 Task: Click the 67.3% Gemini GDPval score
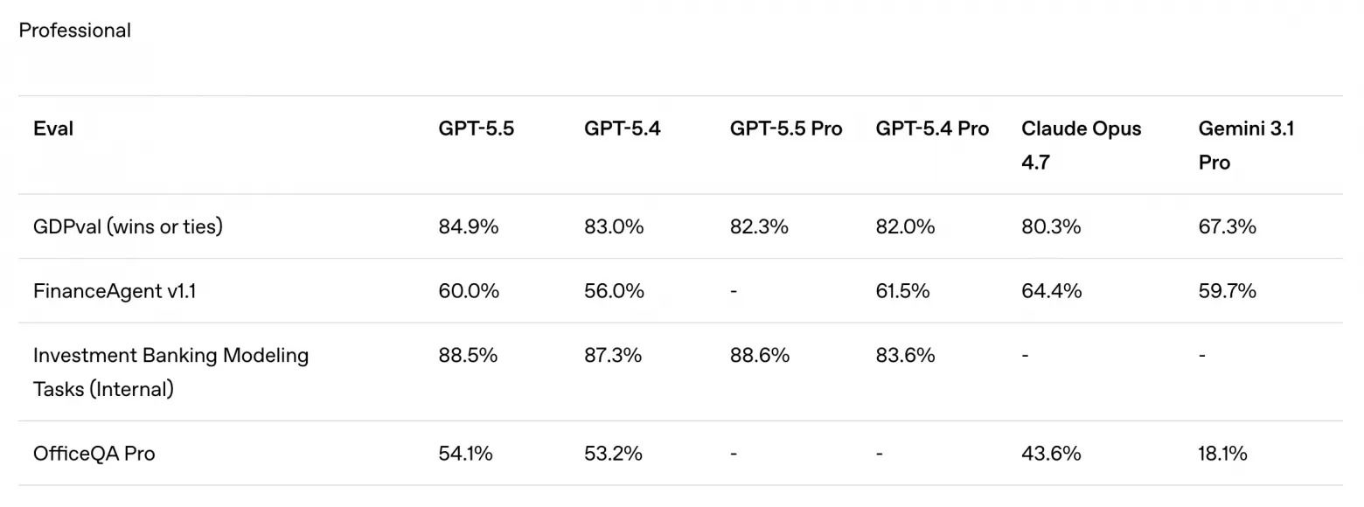click(x=1228, y=226)
